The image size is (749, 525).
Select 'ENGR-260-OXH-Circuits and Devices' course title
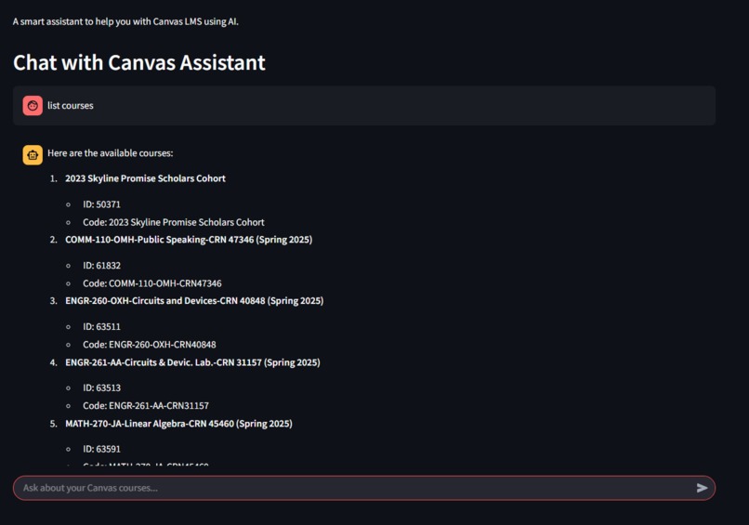pyautogui.click(x=194, y=300)
